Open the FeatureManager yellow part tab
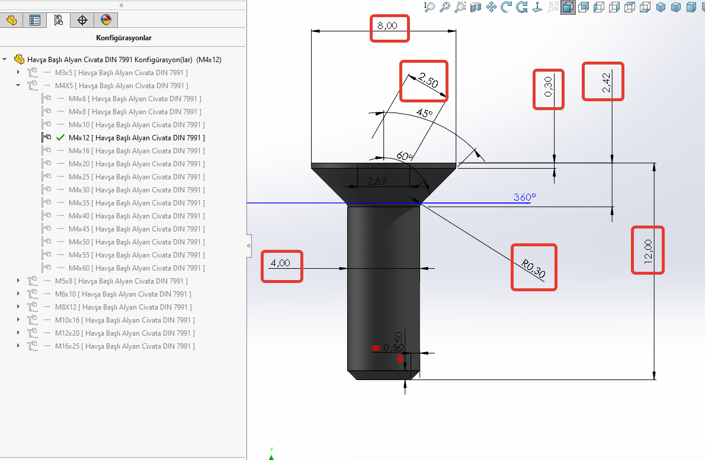 pos(11,20)
